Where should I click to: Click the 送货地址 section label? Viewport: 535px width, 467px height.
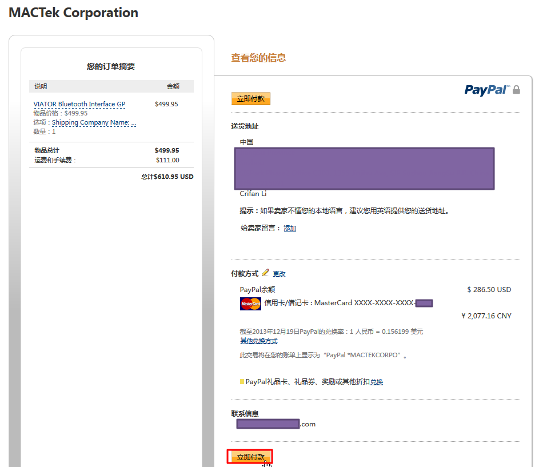[245, 126]
